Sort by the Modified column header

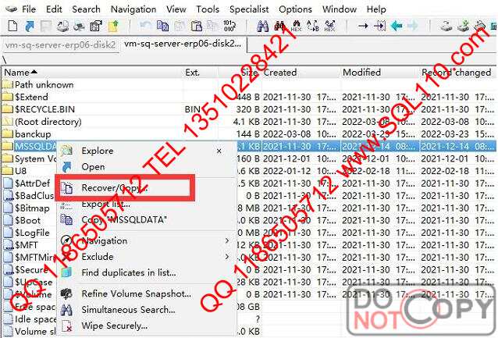tap(361, 72)
